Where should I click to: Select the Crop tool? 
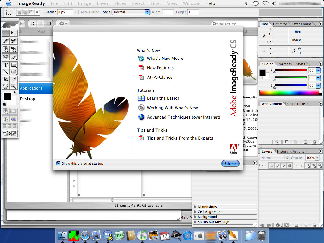[6, 79]
